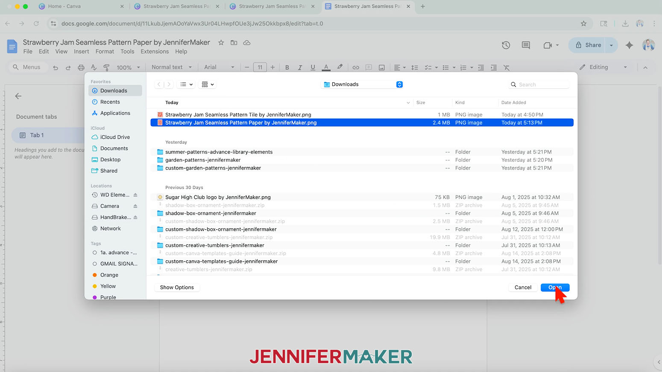Open the Normal text style dropdown

pos(172,67)
